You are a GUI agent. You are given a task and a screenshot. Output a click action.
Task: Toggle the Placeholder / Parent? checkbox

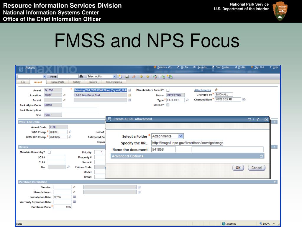(168, 90)
